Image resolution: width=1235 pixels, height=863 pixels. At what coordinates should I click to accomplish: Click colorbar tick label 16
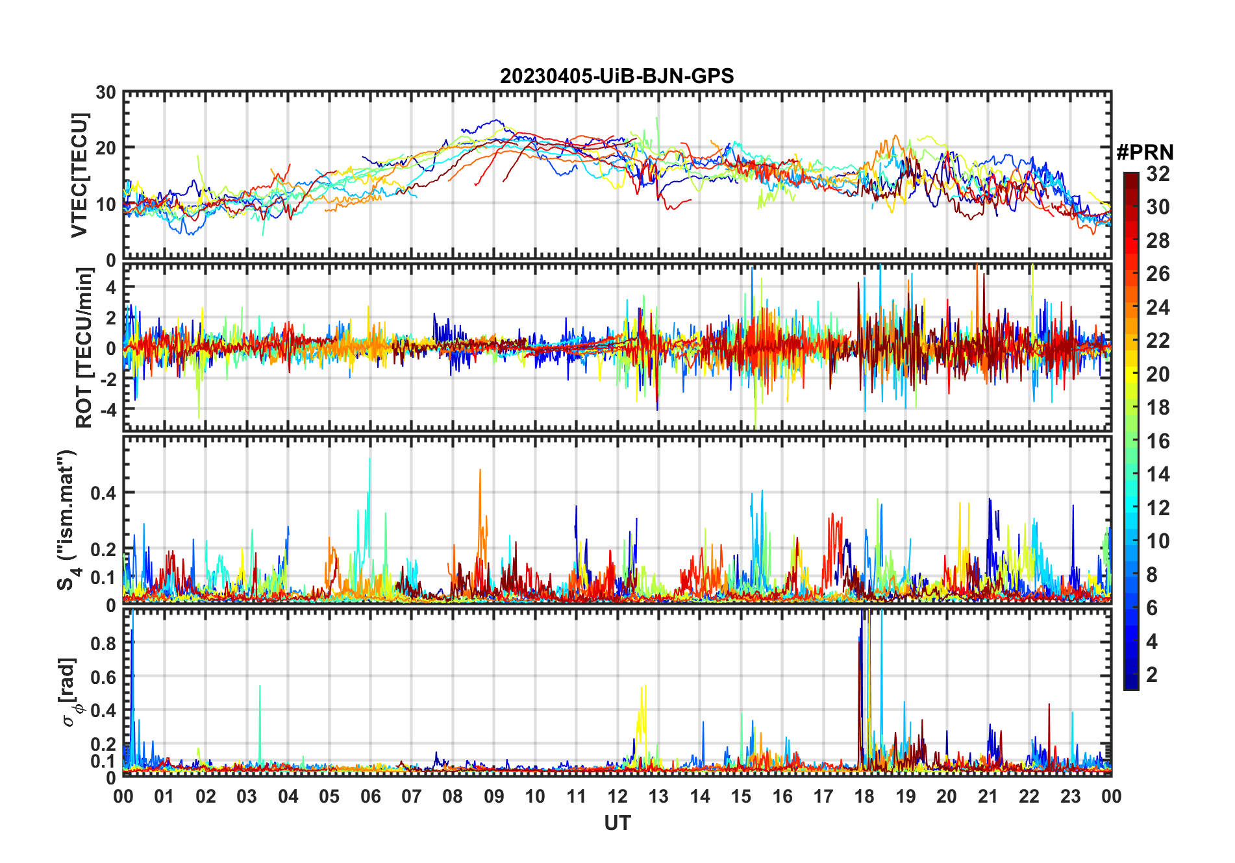pyautogui.click(x=1158, y=441)
